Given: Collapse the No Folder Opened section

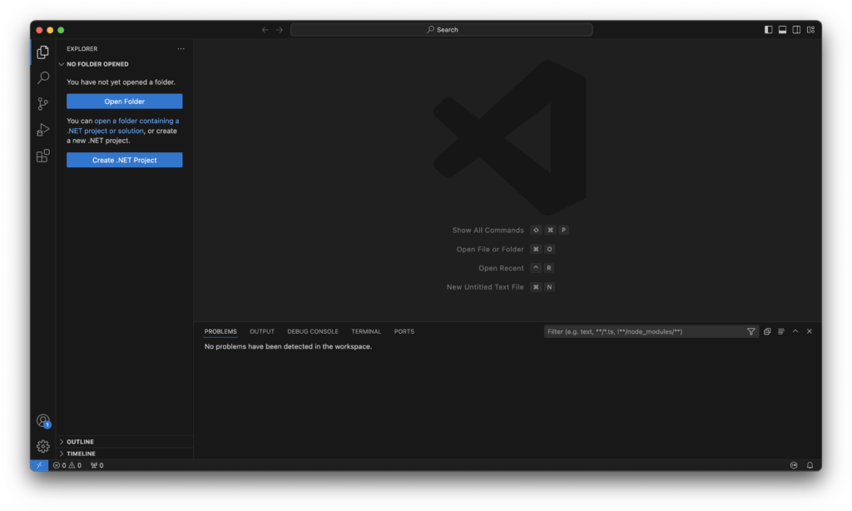Looking at the screenshot, I should 96,63.
